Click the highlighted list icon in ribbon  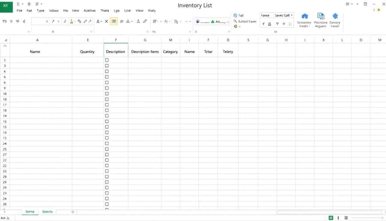pyautogui.click(x=114, y=22)
